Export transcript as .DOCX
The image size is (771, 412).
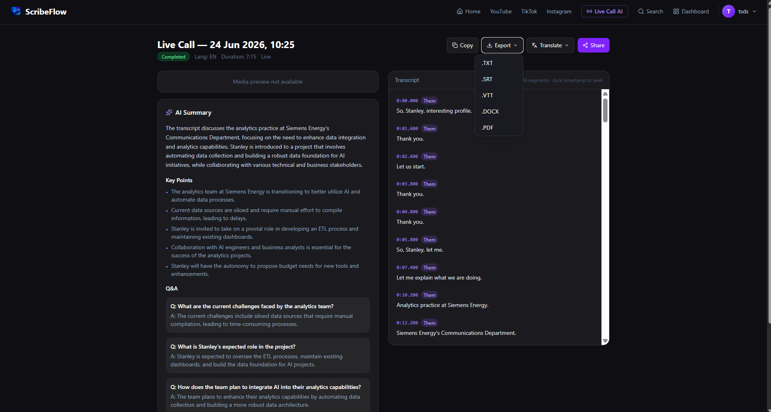(499, 111)
